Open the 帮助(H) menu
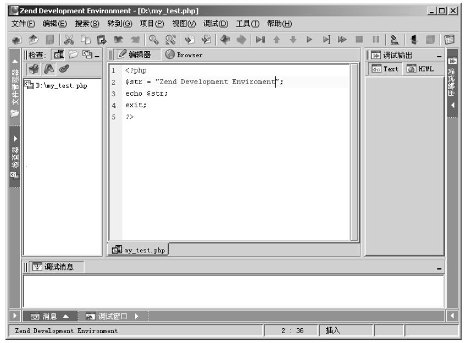This screenshot has width=466, height=343. pyautogui.click(x=279, y=24)
